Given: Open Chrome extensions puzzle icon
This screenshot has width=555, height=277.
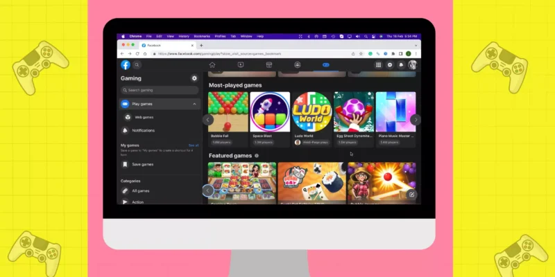Looking at the screenshot, I should click(393, 54).
